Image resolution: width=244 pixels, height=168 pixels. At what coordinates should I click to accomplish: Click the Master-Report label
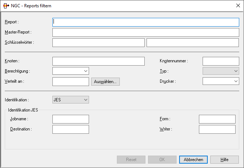(x=18, y=32)
